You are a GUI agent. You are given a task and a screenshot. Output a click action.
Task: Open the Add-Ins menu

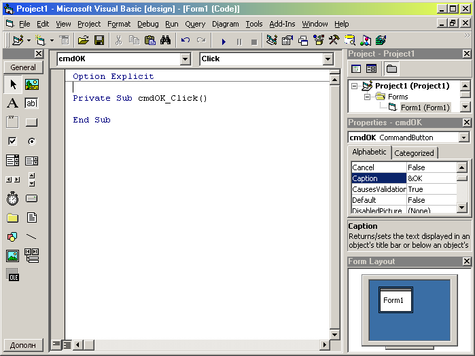pyautogui.click(x=282, y=24)
